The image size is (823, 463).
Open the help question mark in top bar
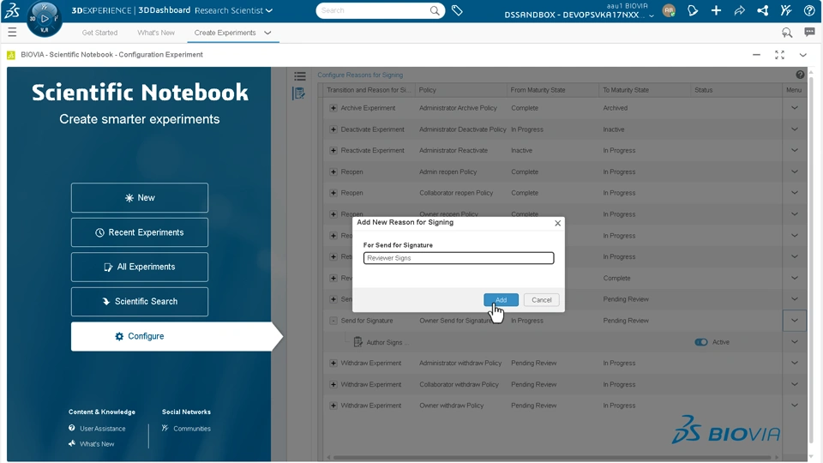point(809,10)
